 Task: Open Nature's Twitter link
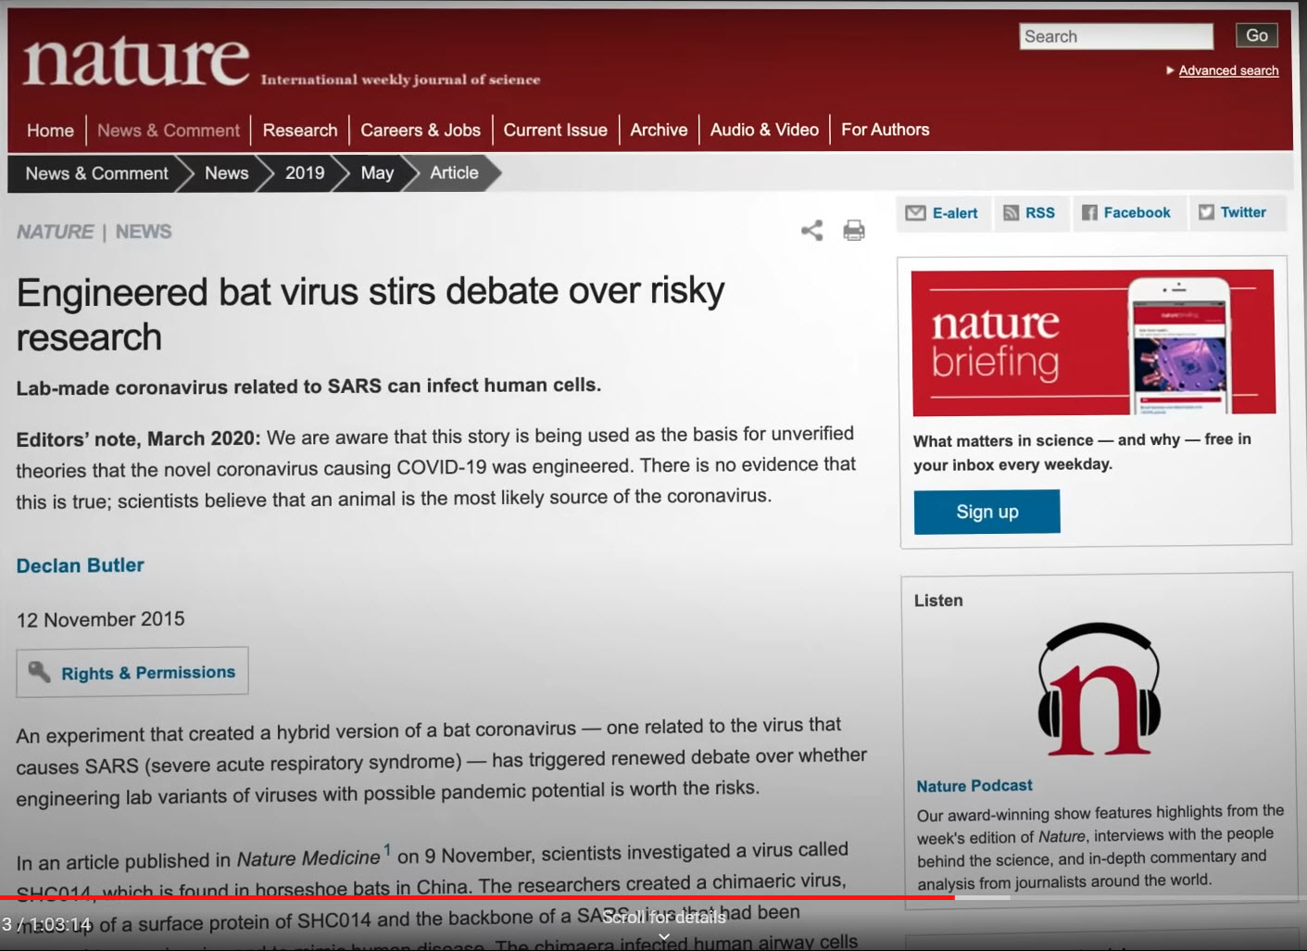click(1232, 213)
